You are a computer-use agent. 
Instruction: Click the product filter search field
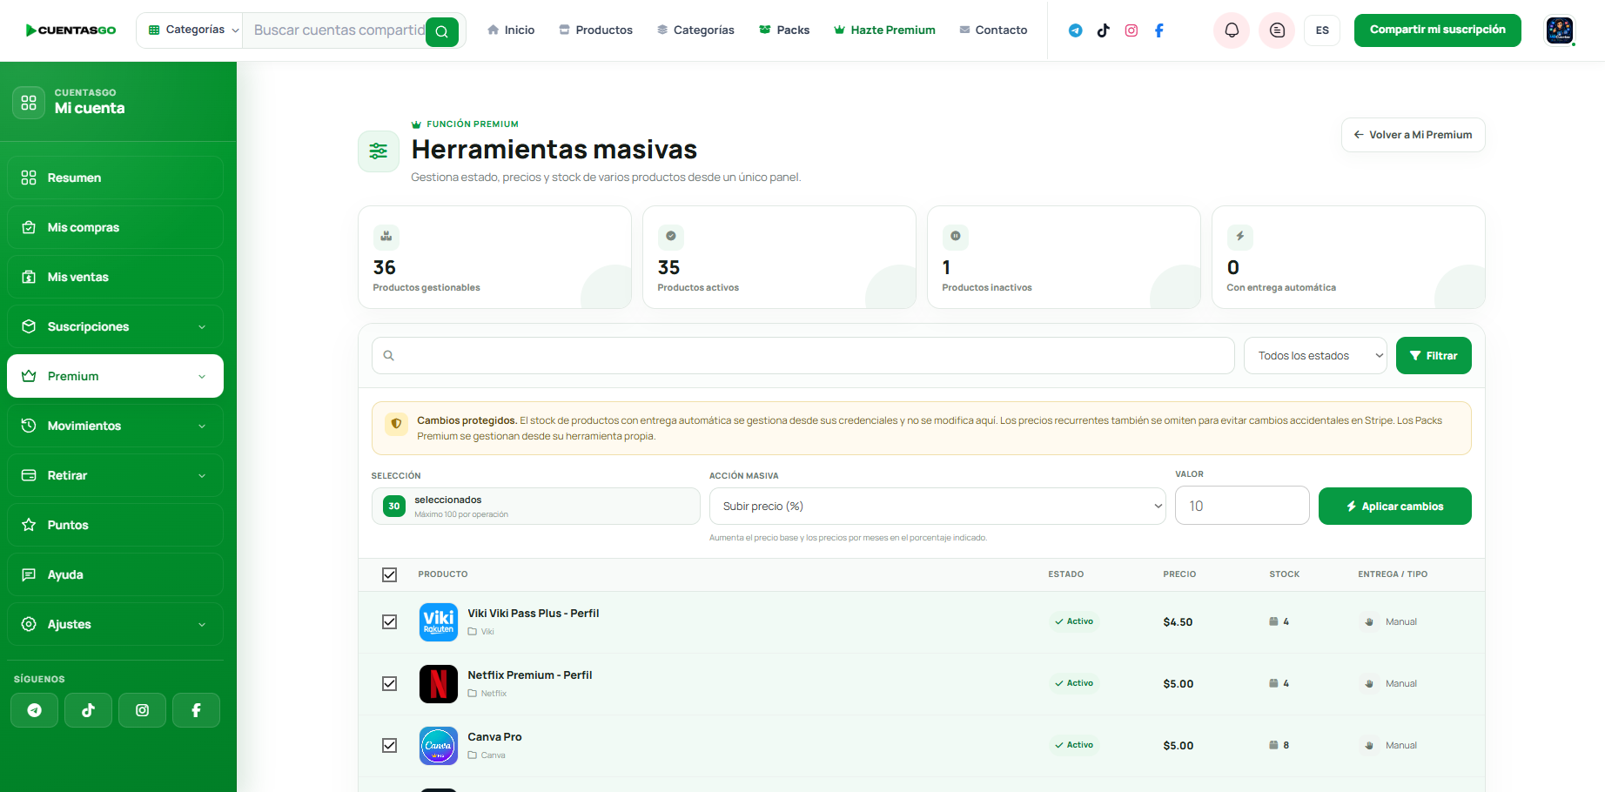(802, 356)
